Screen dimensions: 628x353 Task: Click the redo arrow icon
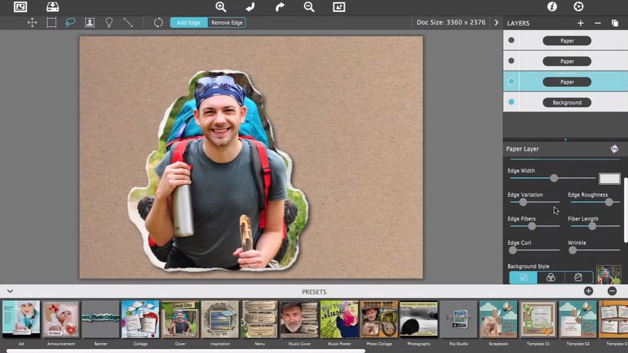pos(280,7)
